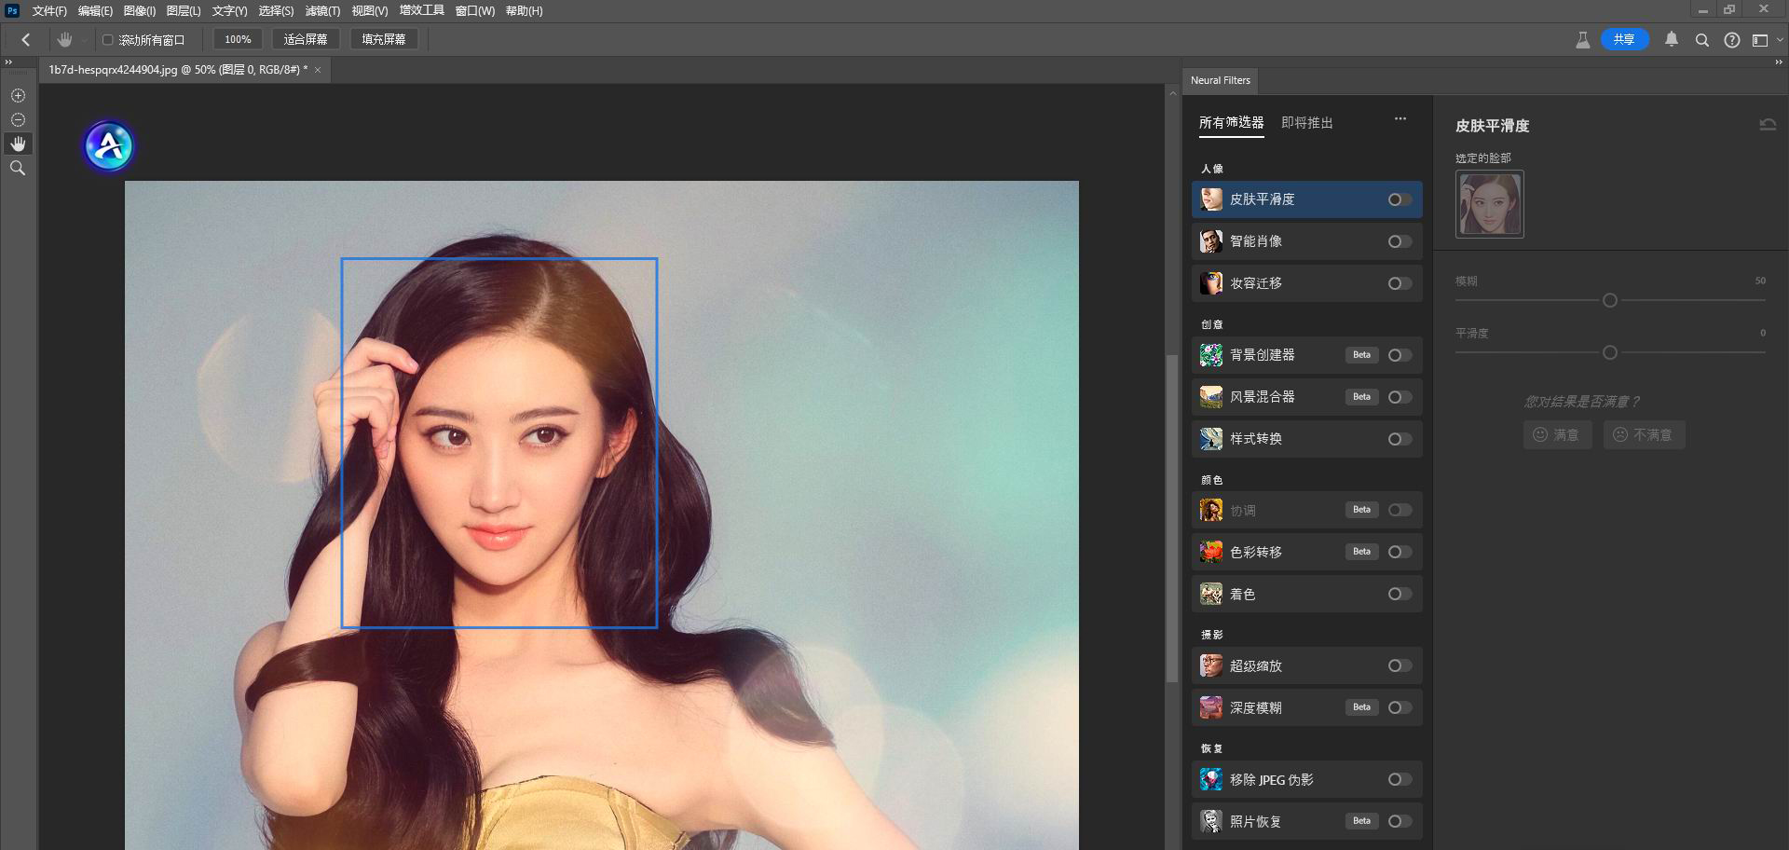Image resolution: width=1789 pixels, height=850 pixels.
Task: Toggle the 深度模糊 filter switch
Action: (x=1400, y=707)
